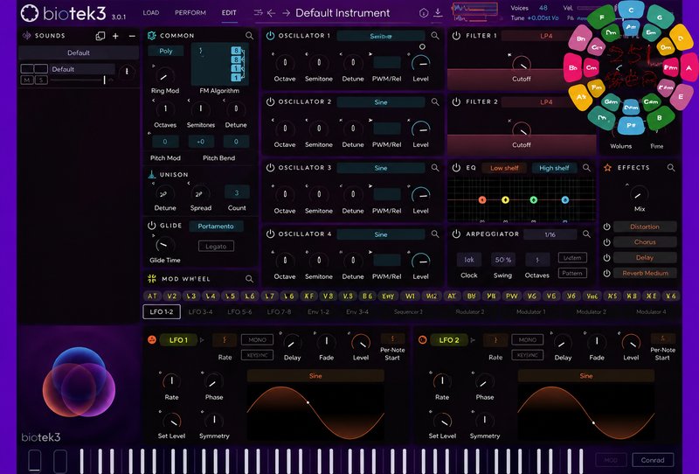Click the Effects star icon
Screen dimensions: 699x474
coord(607,168)
